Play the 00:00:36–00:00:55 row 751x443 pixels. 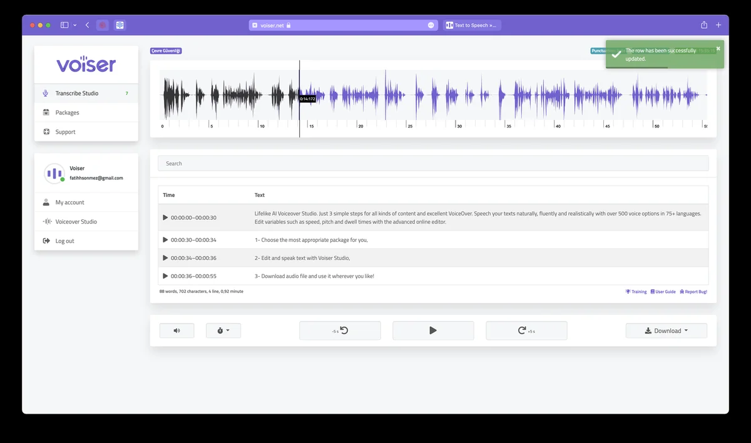tap(165, 276)
